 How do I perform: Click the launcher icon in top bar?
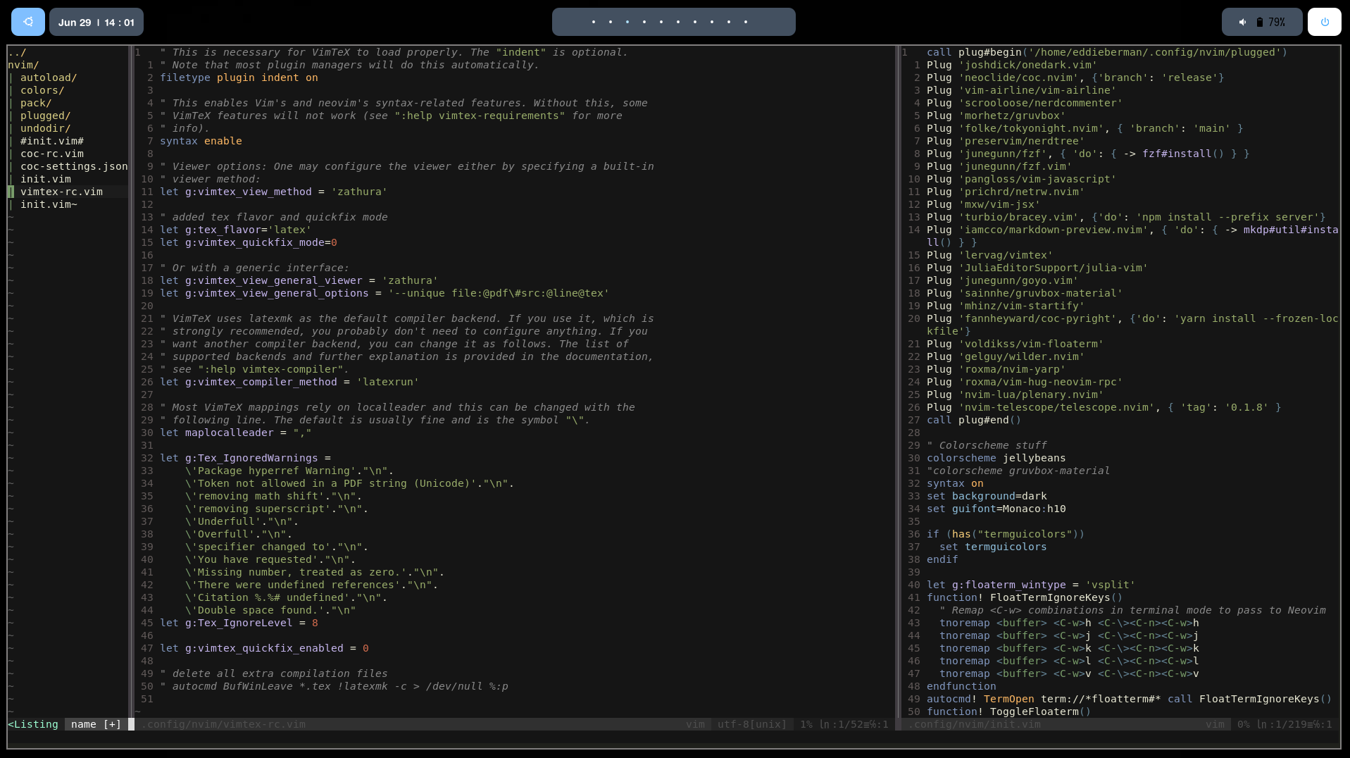(28, 22)
